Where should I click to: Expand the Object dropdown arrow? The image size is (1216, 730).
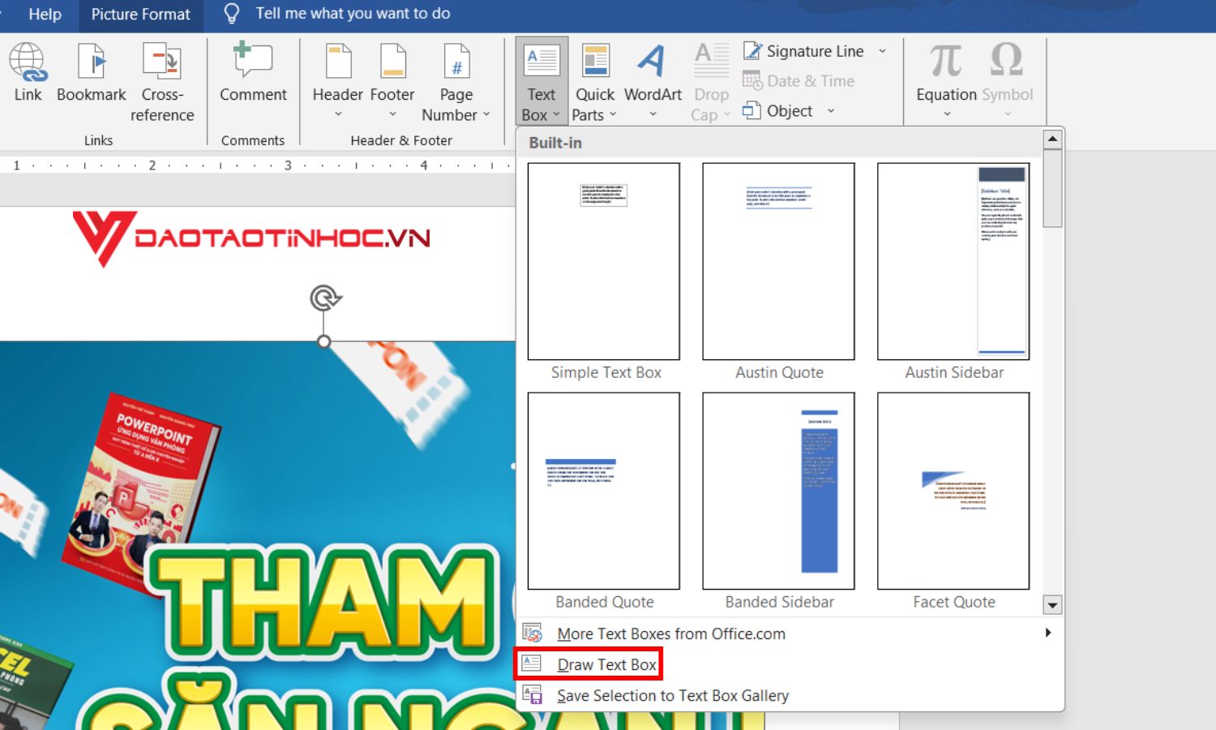pyautogui.click(x=831, y=111)
